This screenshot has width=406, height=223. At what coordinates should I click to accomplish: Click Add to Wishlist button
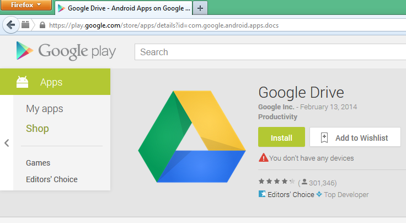pyautogui.click(x=355, y=137)
